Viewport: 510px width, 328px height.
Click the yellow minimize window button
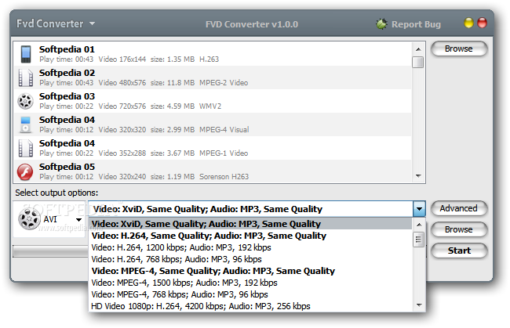coord(468,23)
